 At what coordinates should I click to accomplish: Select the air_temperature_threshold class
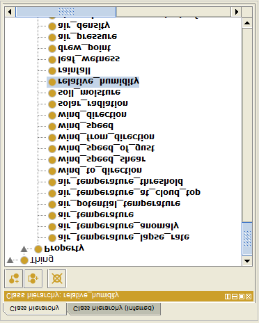(x=116, y=182)
